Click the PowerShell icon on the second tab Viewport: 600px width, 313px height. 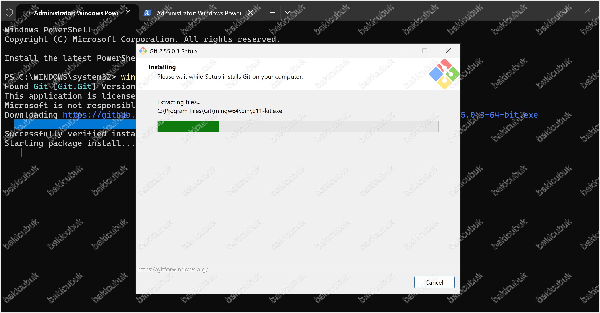(x=148, y=13)
